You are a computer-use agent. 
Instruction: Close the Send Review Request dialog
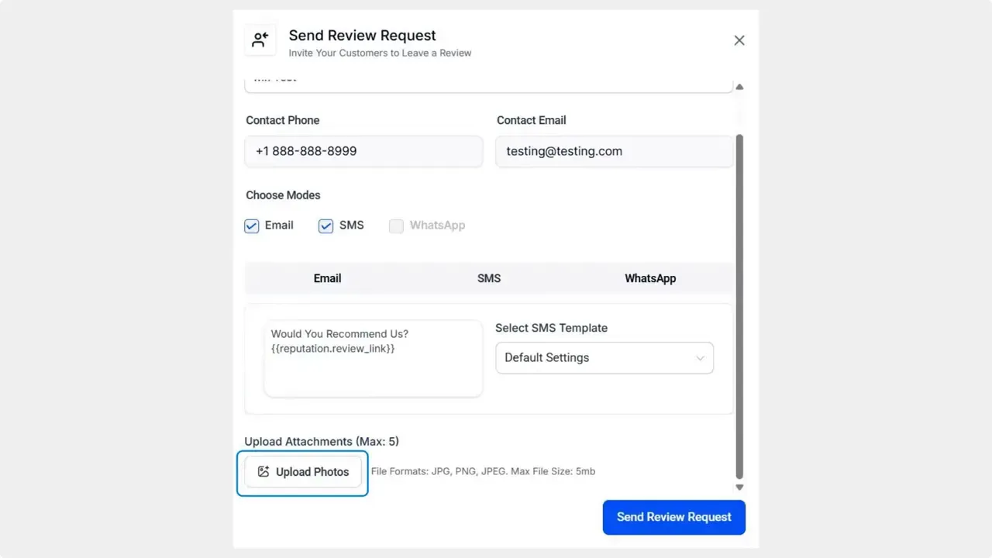pos(739,40)
